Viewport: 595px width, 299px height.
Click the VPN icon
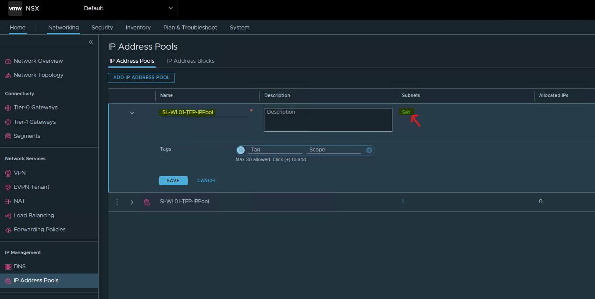point(8,173)
